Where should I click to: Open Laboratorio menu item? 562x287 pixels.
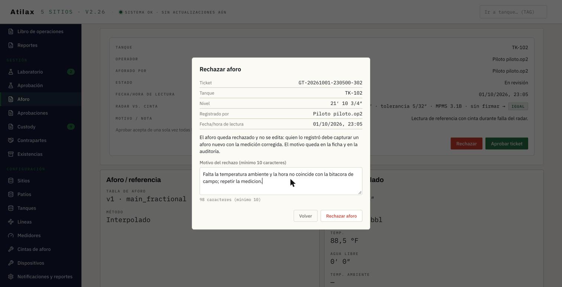41,72
